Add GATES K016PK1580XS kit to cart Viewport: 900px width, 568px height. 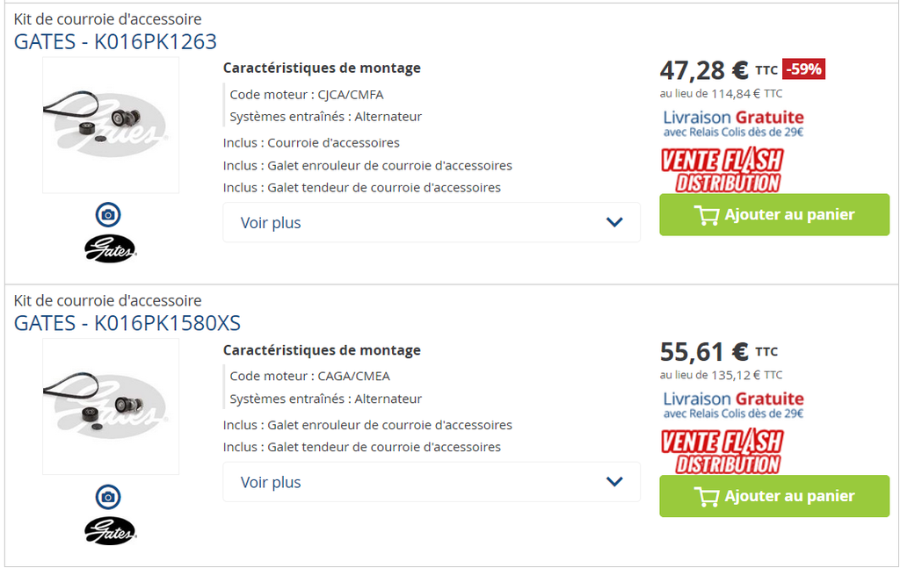(x=774, y=496)
